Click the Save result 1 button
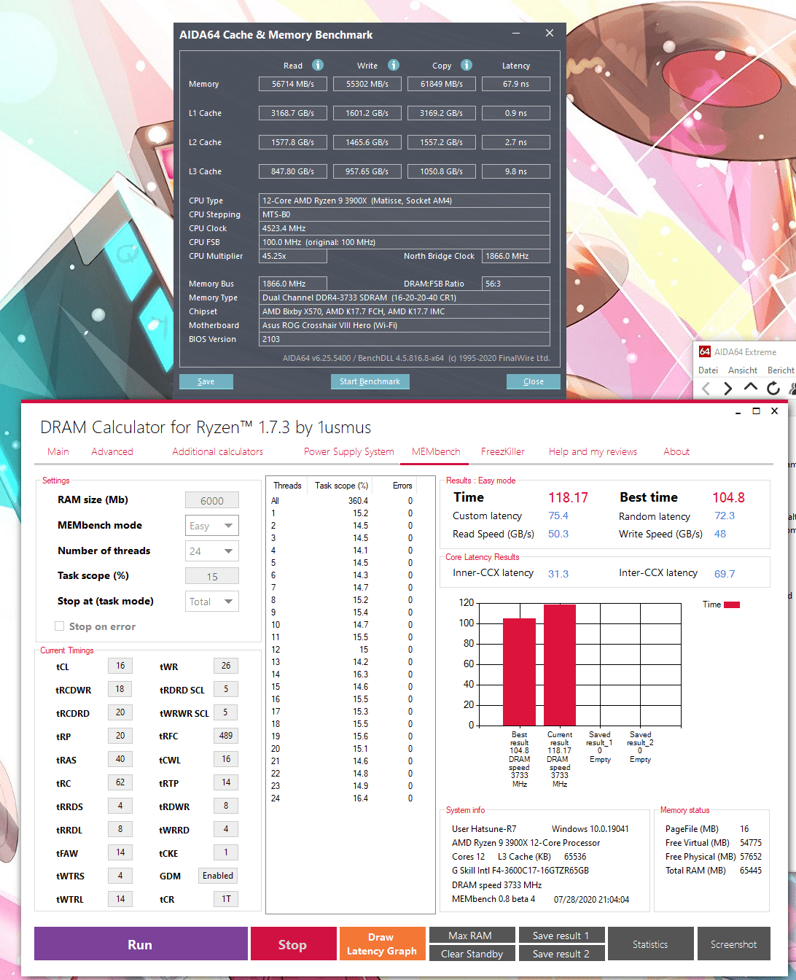 click(561, 936)
